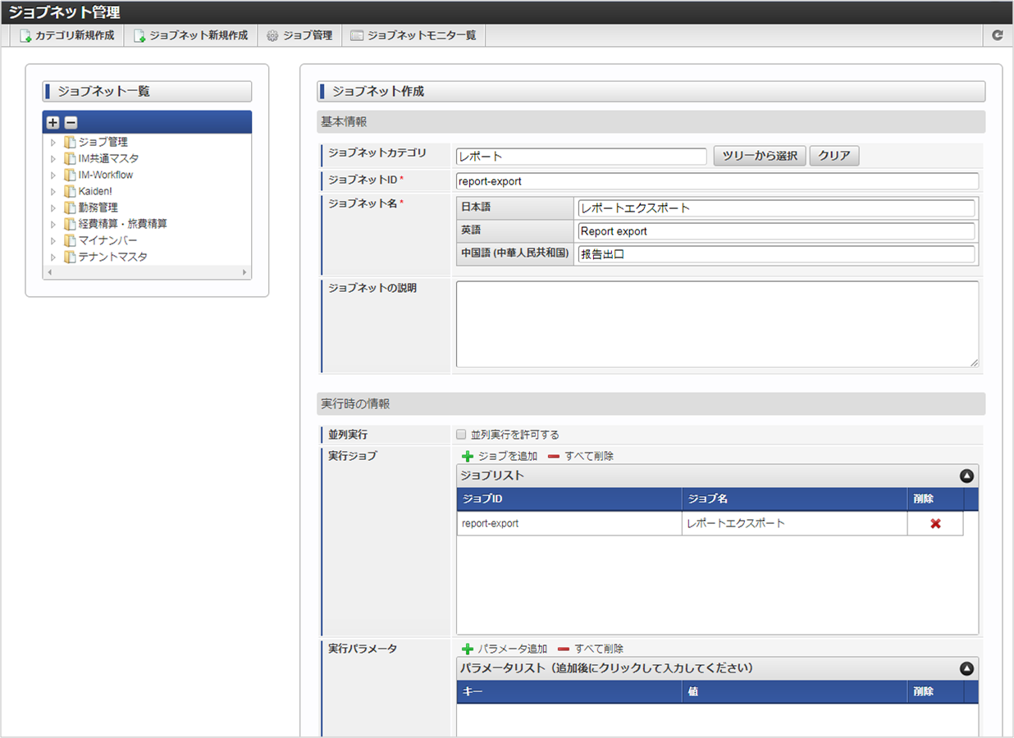Click the expand-all plus icon in the tree header
The height and width of the screenshot is (738, 1014).
(x=53, y=122)
